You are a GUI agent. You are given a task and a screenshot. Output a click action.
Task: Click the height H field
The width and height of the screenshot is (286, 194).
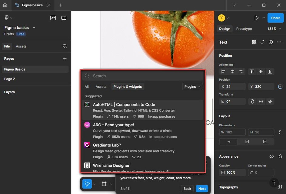[x=261, y=132]
